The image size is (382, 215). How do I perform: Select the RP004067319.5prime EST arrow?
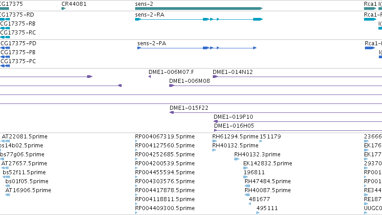(136, 141)
